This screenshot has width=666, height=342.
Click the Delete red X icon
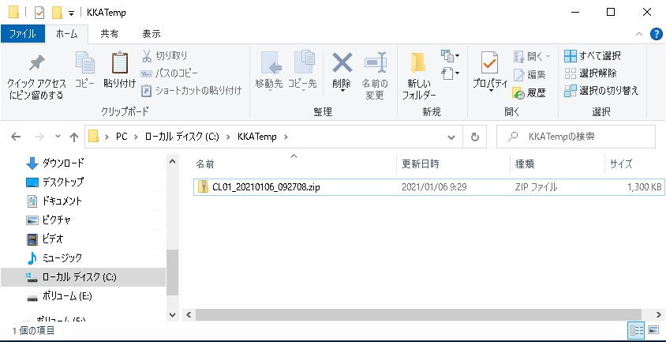point(342,65)
